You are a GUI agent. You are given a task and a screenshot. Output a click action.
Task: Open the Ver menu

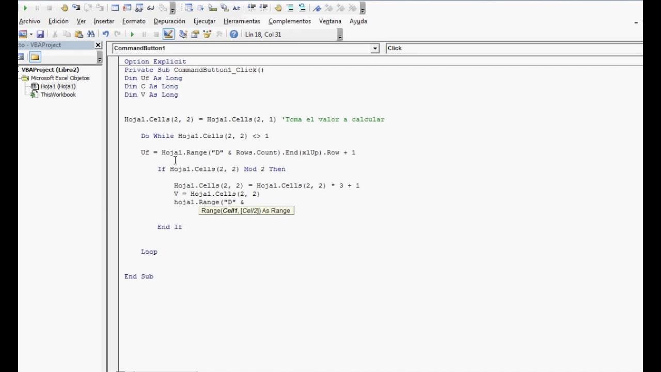pos(81,21)
